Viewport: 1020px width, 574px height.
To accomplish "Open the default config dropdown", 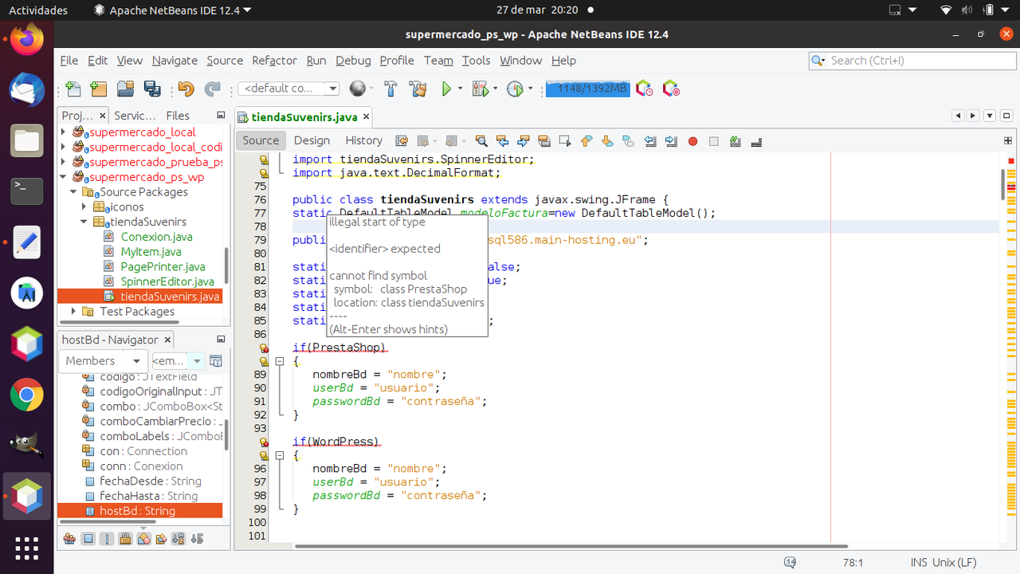I will pos(288,88).
